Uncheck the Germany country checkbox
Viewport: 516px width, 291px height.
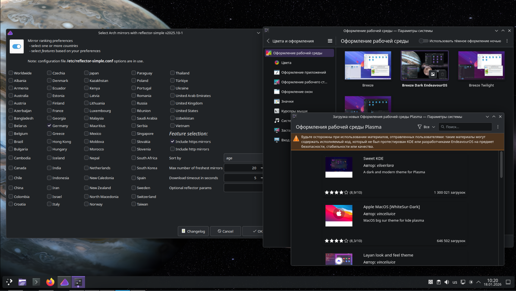click(49, 126)
